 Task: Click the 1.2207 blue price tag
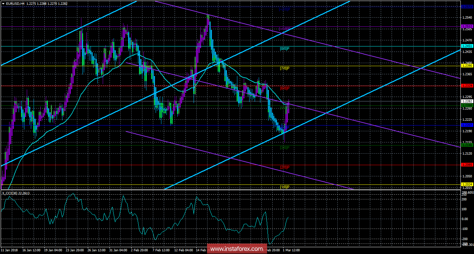(x=467, y=125)
